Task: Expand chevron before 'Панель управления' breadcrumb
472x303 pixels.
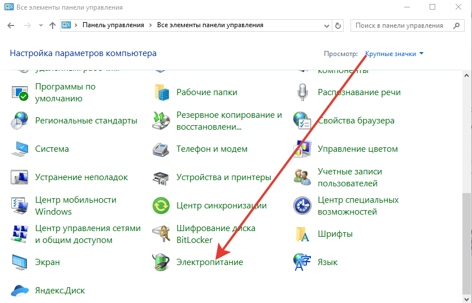Action: click(76, 25)
